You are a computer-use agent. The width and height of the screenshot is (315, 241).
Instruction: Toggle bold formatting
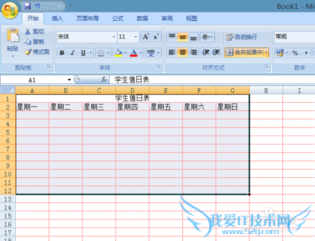[x=62, y=53]
